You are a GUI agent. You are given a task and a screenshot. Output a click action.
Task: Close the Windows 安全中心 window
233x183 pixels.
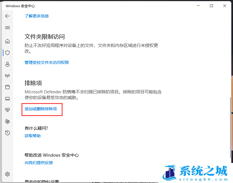(224, 6)
